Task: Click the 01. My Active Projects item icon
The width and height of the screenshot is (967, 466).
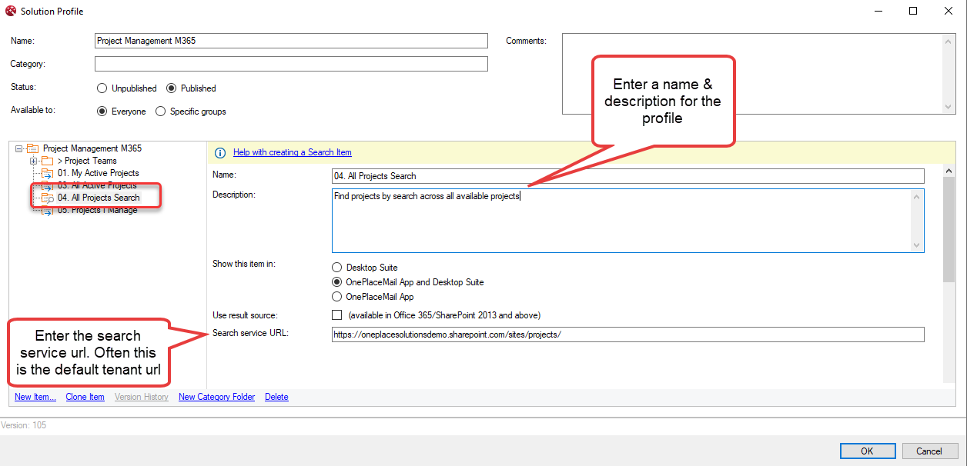Action: tap(47, 174)
